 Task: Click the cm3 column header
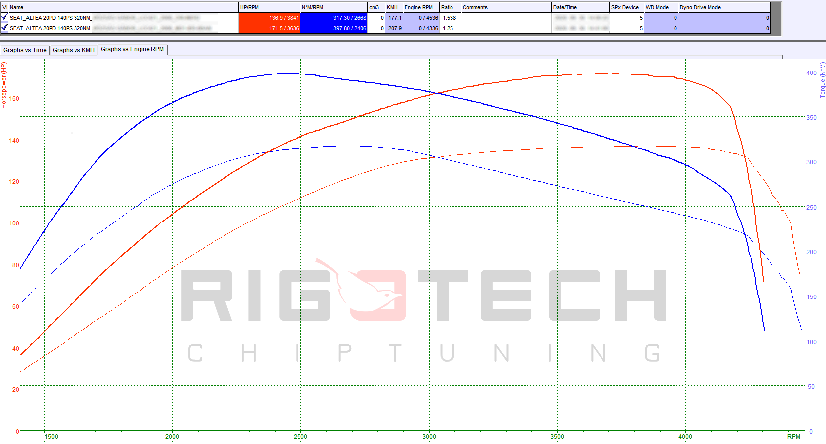click(x=376, y=7)
